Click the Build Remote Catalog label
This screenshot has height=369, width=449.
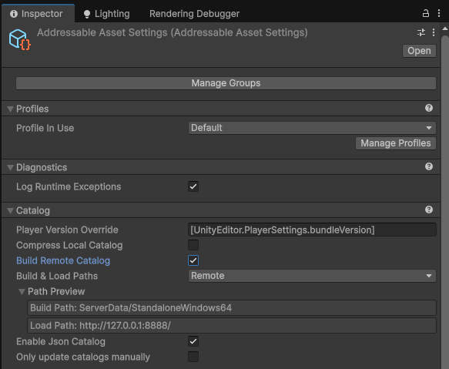pyautogui.click(x=63, y=260)
